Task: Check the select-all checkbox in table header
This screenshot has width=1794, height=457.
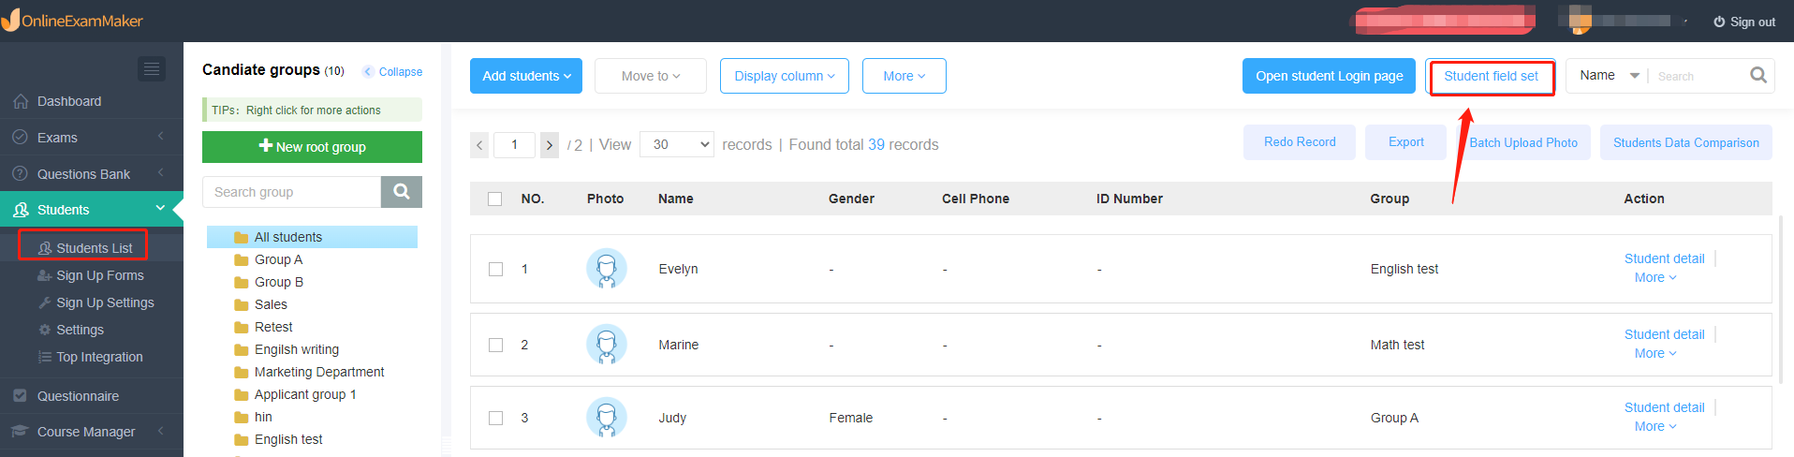Action: pyautogui.click(x=495, y=199)
